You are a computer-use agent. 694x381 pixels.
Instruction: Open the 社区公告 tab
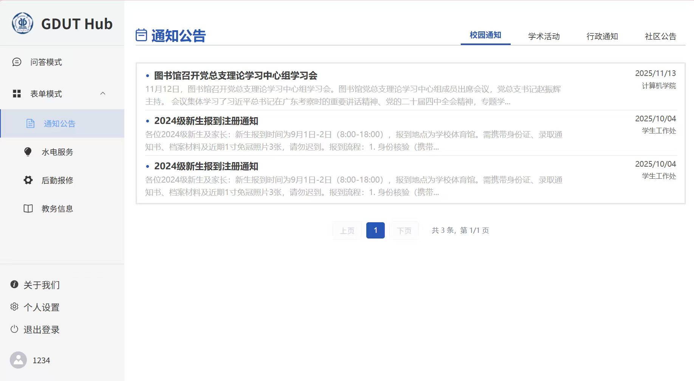660,36
